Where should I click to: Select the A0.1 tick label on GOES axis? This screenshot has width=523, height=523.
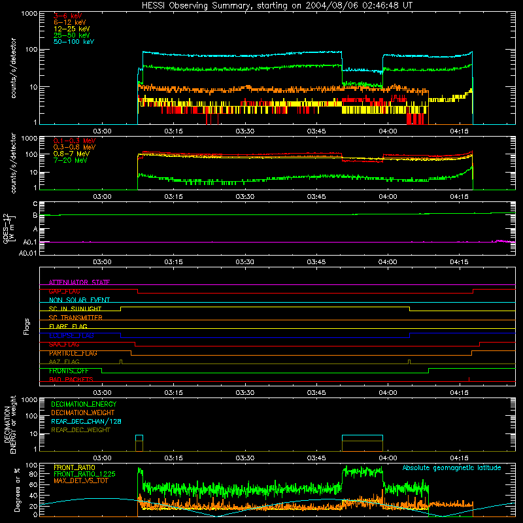(30, 242)
